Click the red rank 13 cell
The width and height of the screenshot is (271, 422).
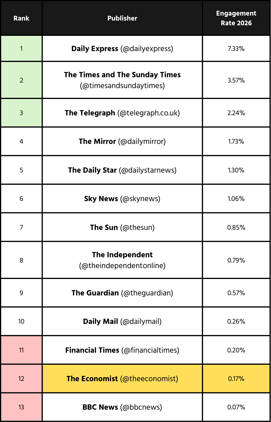pyautogui.click(x=21, y=407)
